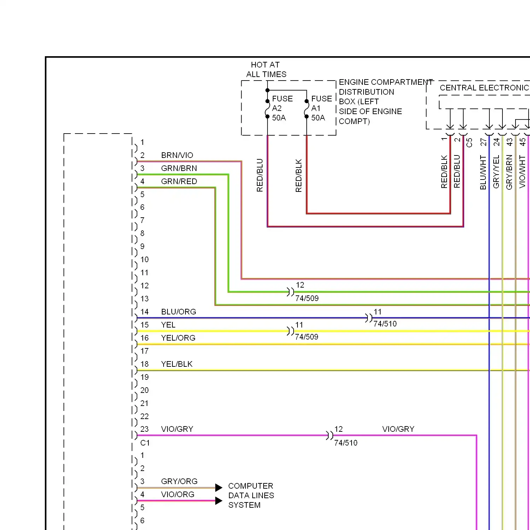The height and width of the screenshot is (530, 530).
Task: Select the C5 connector label
Action: tap(469, 142)
